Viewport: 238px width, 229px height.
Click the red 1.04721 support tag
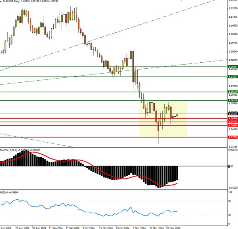232,122
